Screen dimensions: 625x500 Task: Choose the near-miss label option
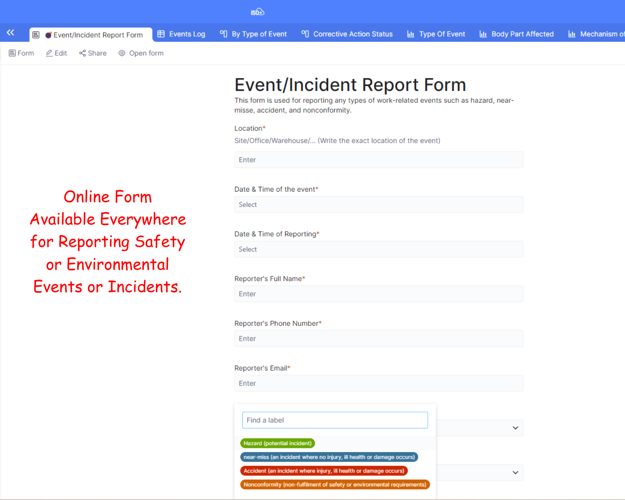coord(329,457)
